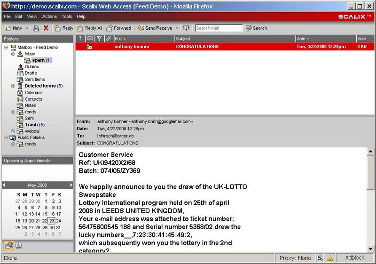Sort by the flag column icon
Screen dimensions: 376x264
point(99,39)
